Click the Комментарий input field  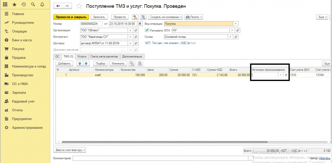pos(161,158)
